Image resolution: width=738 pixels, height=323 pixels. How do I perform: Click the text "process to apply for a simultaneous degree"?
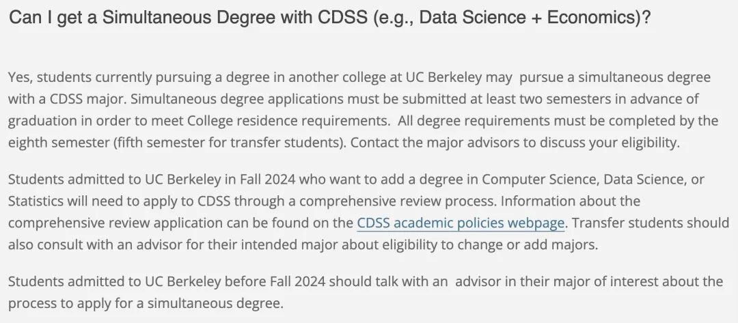tap(146, 303)
